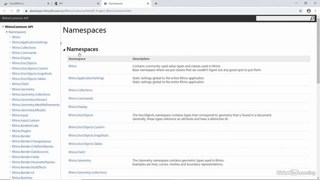Screen dimensions: 320x180
Task: Open Rhino.ApplicationSettings table link
Action: point(86,78)
